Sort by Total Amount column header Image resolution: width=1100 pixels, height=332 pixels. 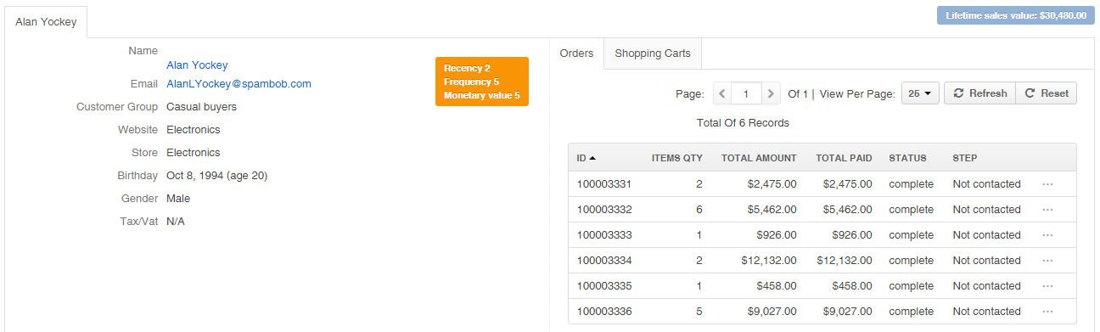coord(759,158)
